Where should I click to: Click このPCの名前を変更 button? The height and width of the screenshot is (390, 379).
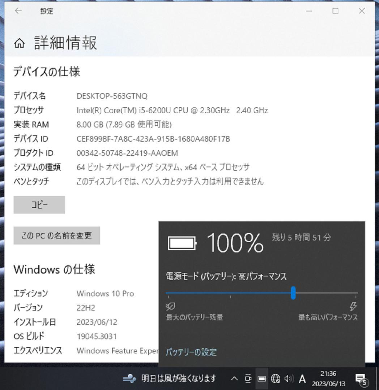(x=56, y=235)
